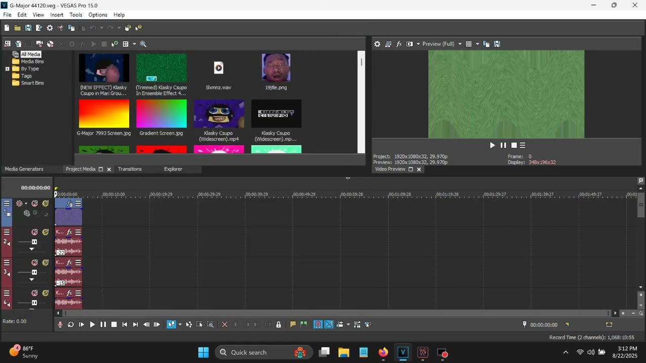
Task: Create a new project with the New icon
Action: [7, 28]
